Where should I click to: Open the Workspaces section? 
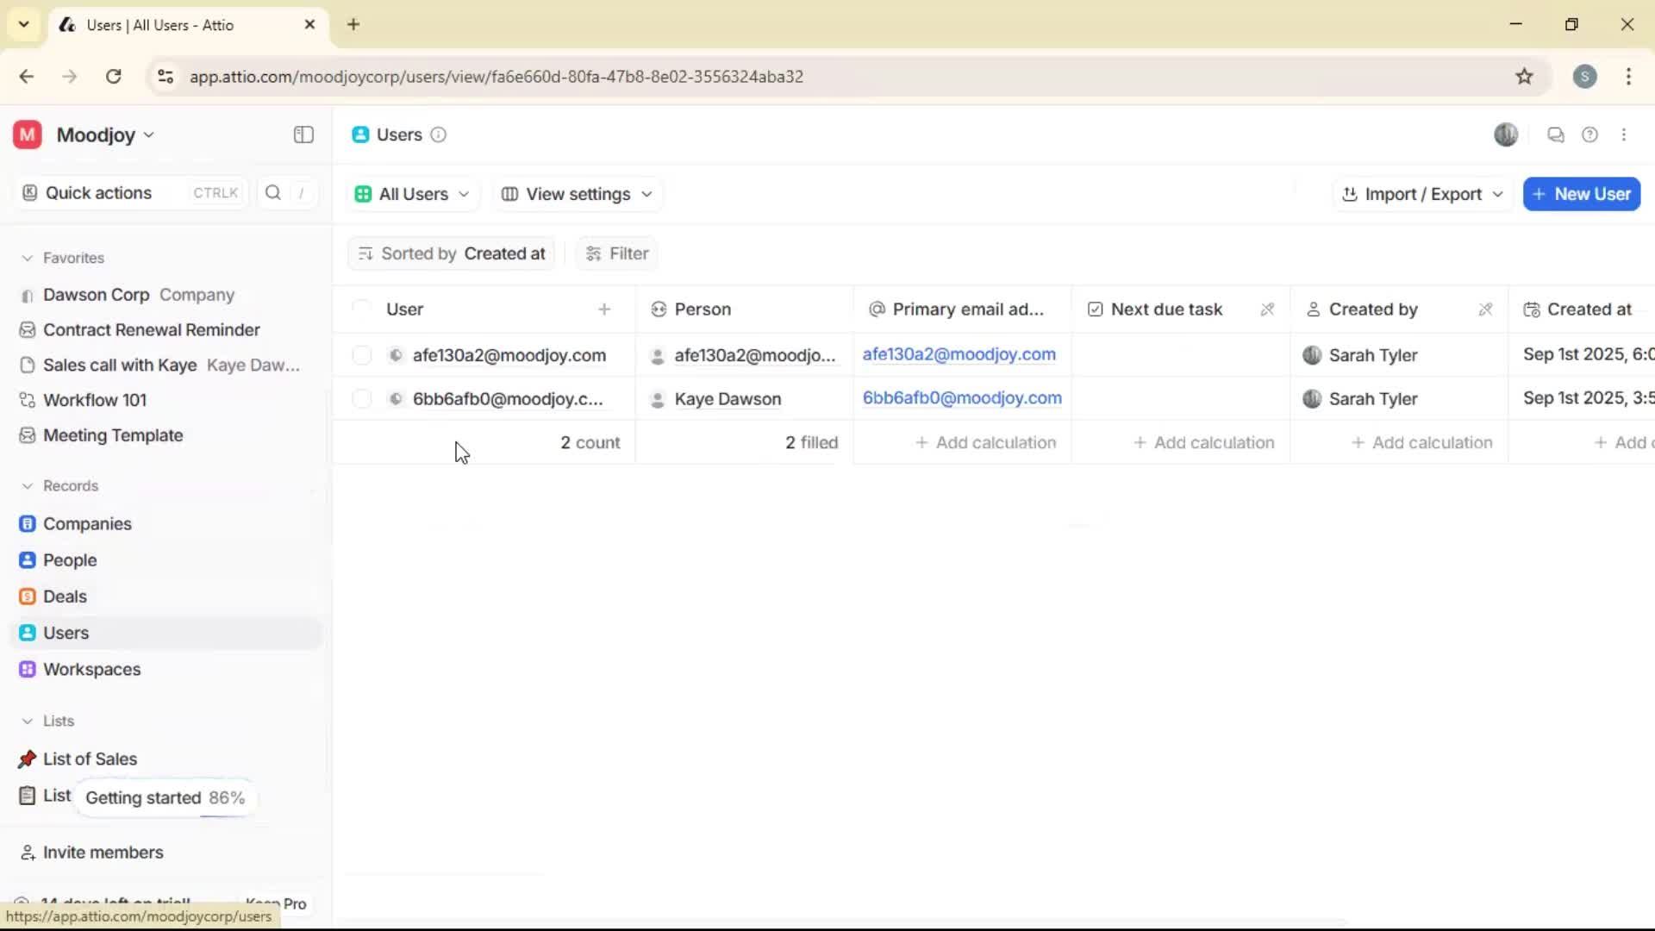coord(91,668)
